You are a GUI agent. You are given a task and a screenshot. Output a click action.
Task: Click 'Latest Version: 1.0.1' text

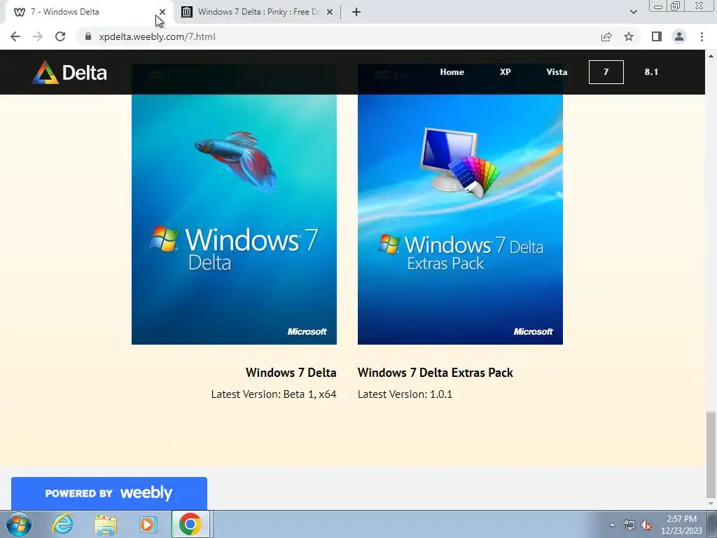405,394
